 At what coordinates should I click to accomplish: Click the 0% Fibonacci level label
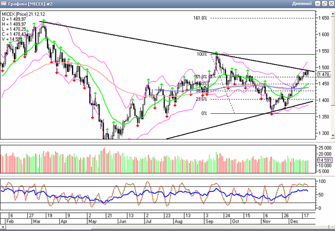pyautogui.click(x=204, y=113)
